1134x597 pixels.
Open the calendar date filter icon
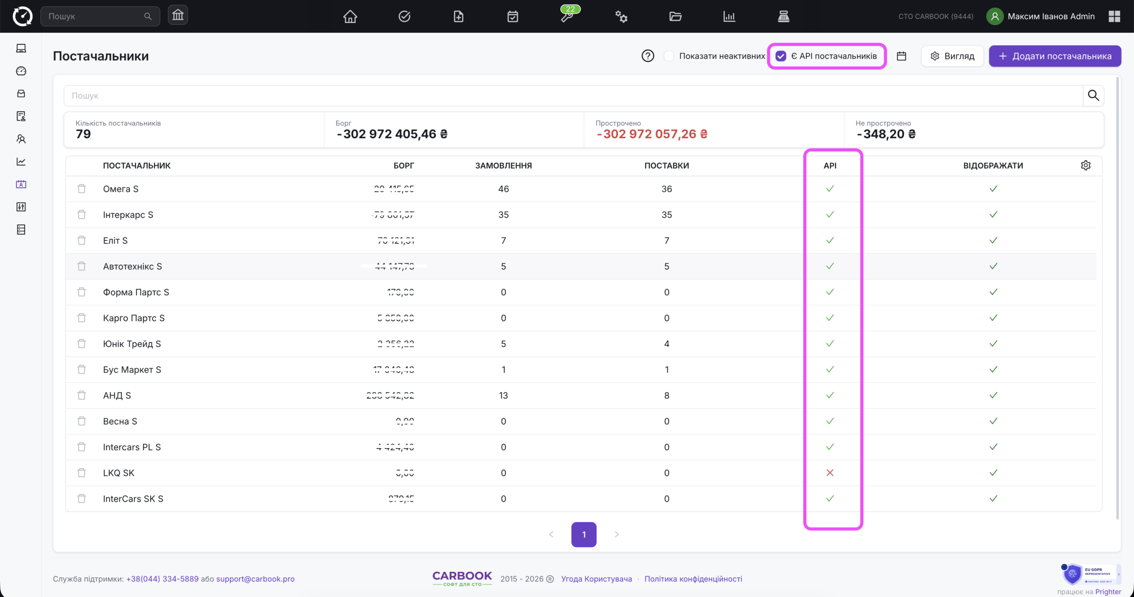[x=901, y=56]
